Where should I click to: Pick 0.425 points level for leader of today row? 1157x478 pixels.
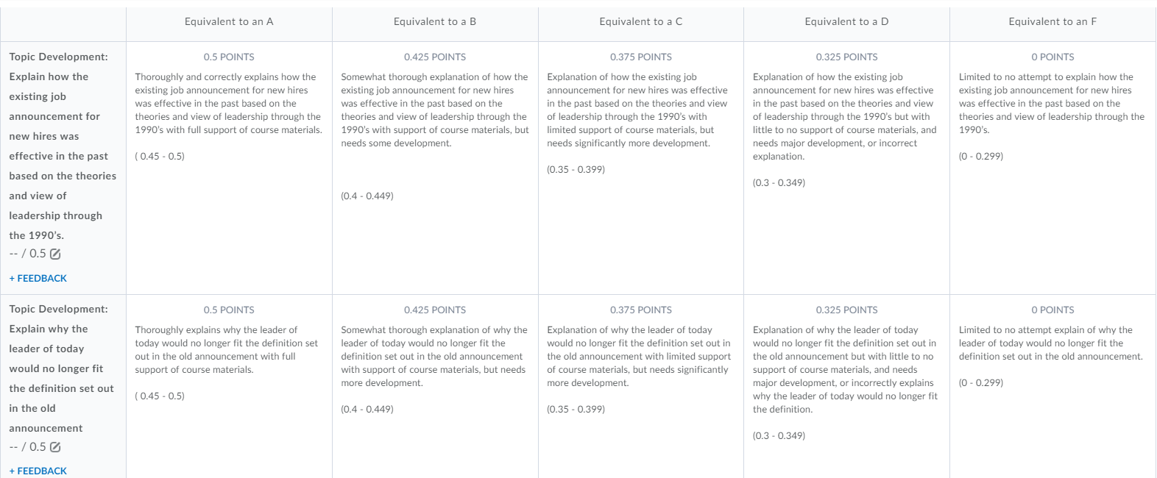pos(435,386)
